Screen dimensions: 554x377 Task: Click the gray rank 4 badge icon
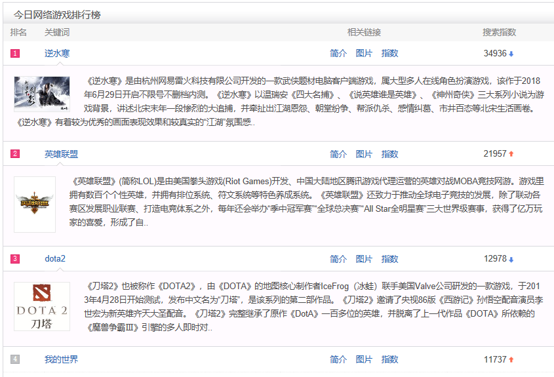click(x=15, y=359)
